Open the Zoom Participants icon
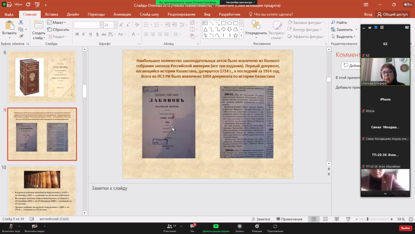 pos(169,226)
